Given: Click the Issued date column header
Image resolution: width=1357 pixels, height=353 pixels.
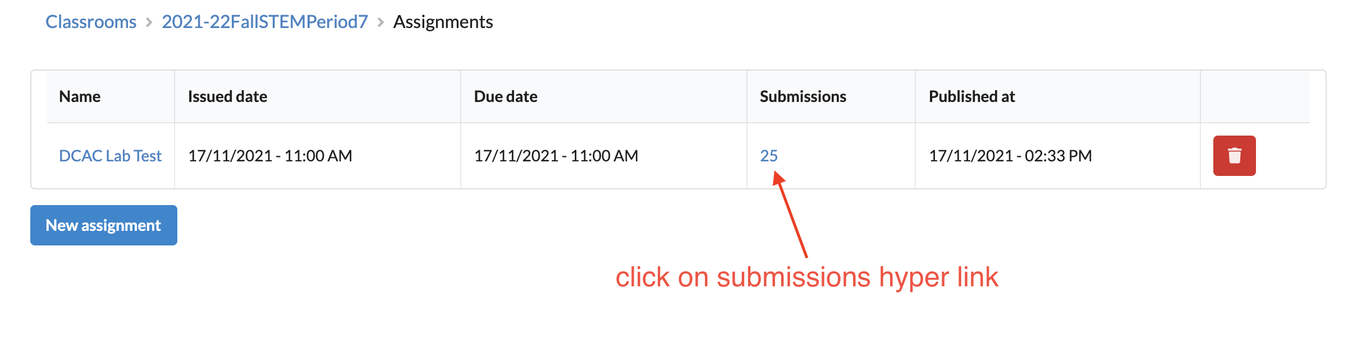Looking at the screenshot, I should (x=227, y=96).
